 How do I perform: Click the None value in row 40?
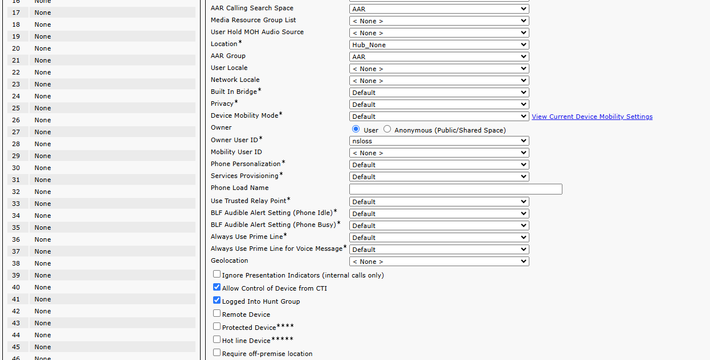click(x=43, y=287)
